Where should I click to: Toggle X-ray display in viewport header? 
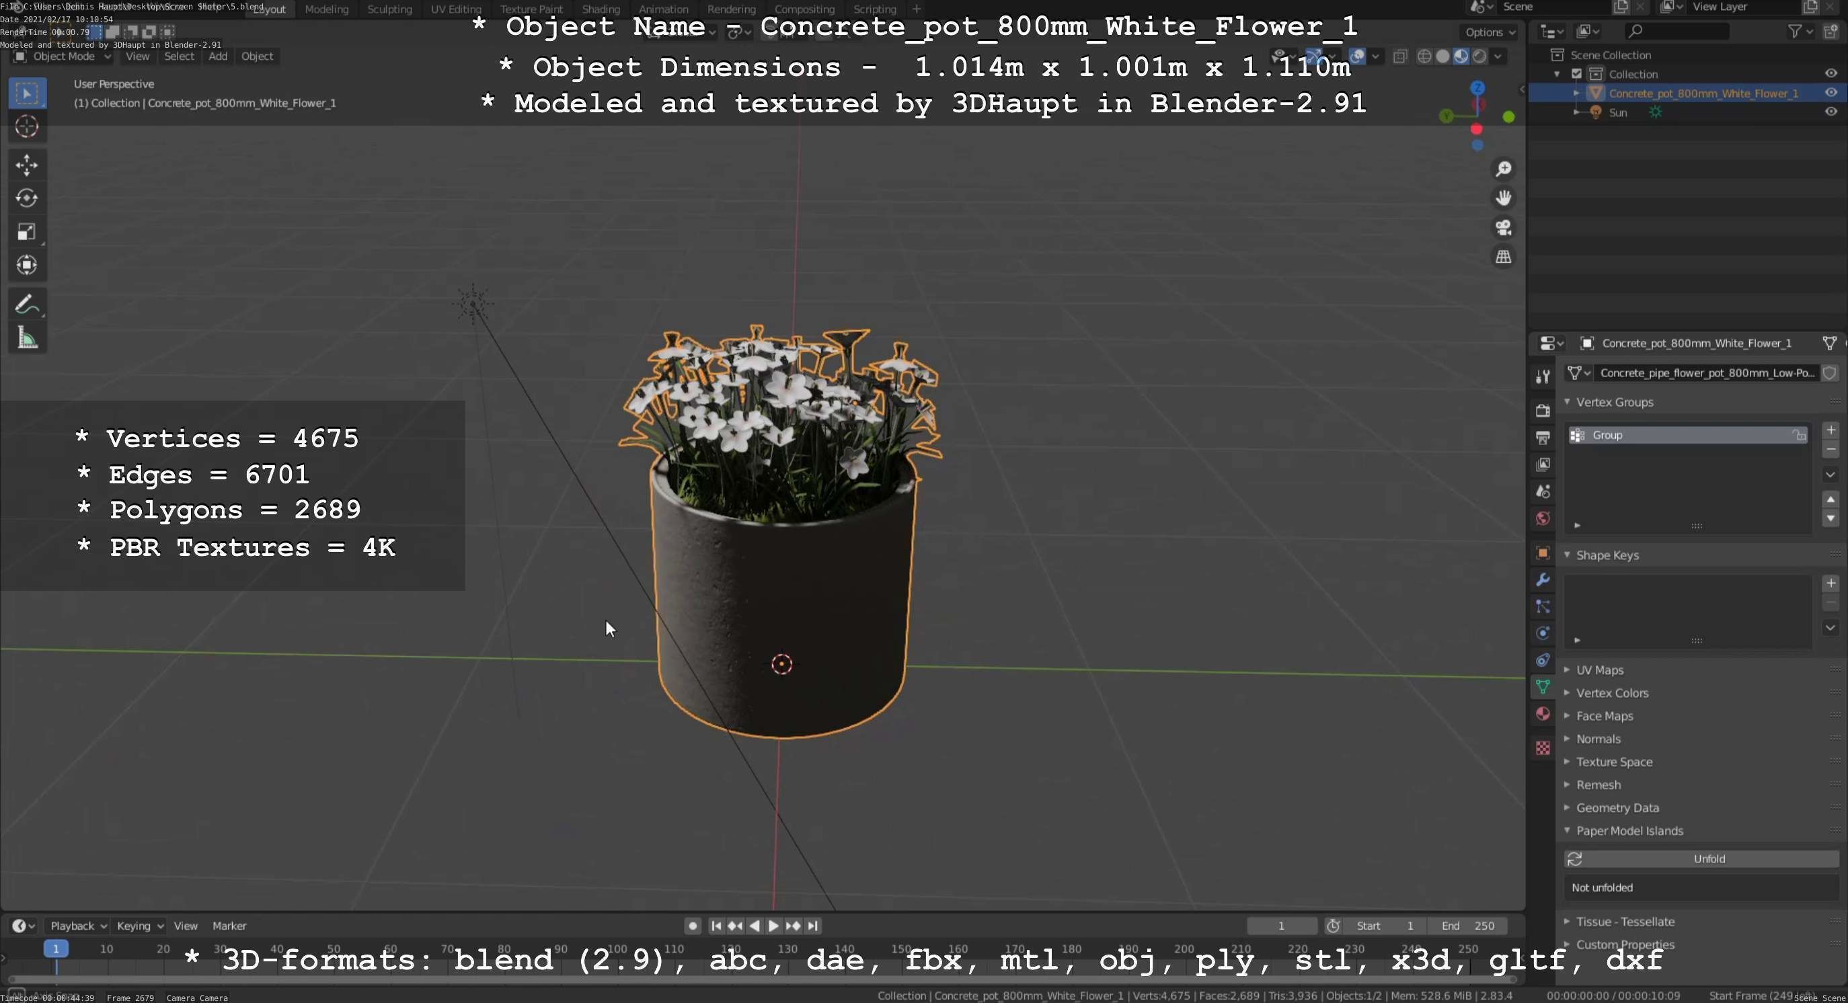pyautogui.click(x=1399, y=56)
